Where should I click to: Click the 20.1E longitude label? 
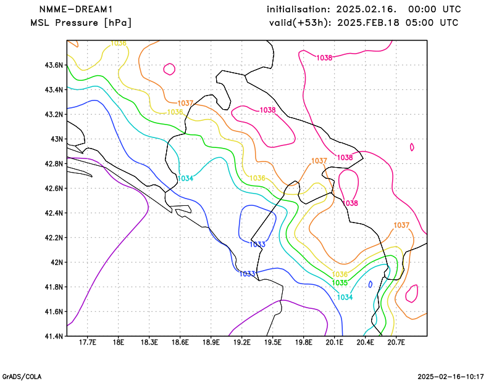click(334, 342)
